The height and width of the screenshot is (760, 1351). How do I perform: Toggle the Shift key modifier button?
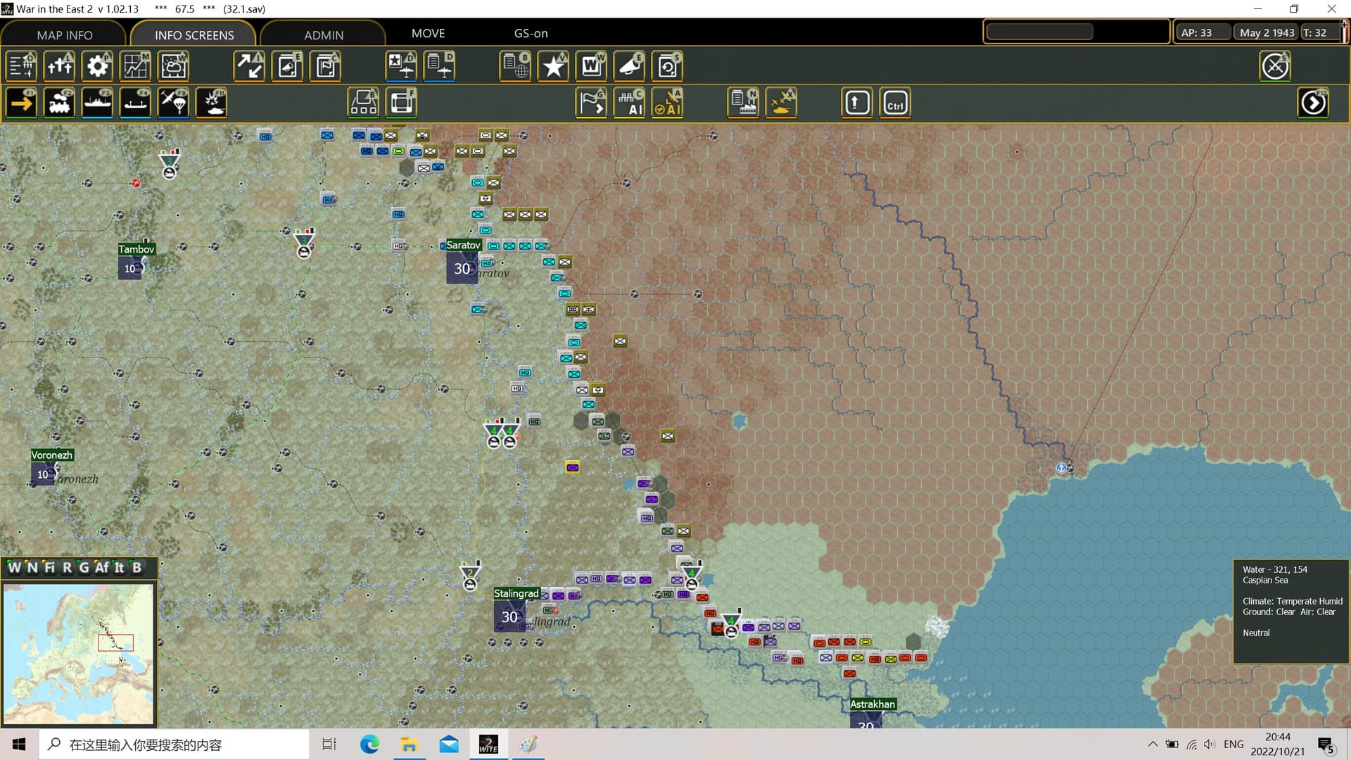(x=856, y=103)
